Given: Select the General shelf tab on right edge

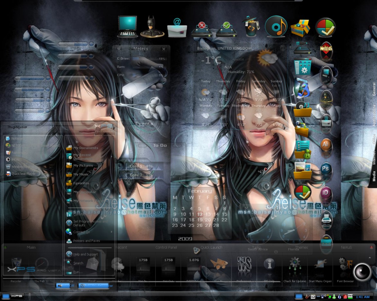Looking at the screenshot, I should pos(374,89).
